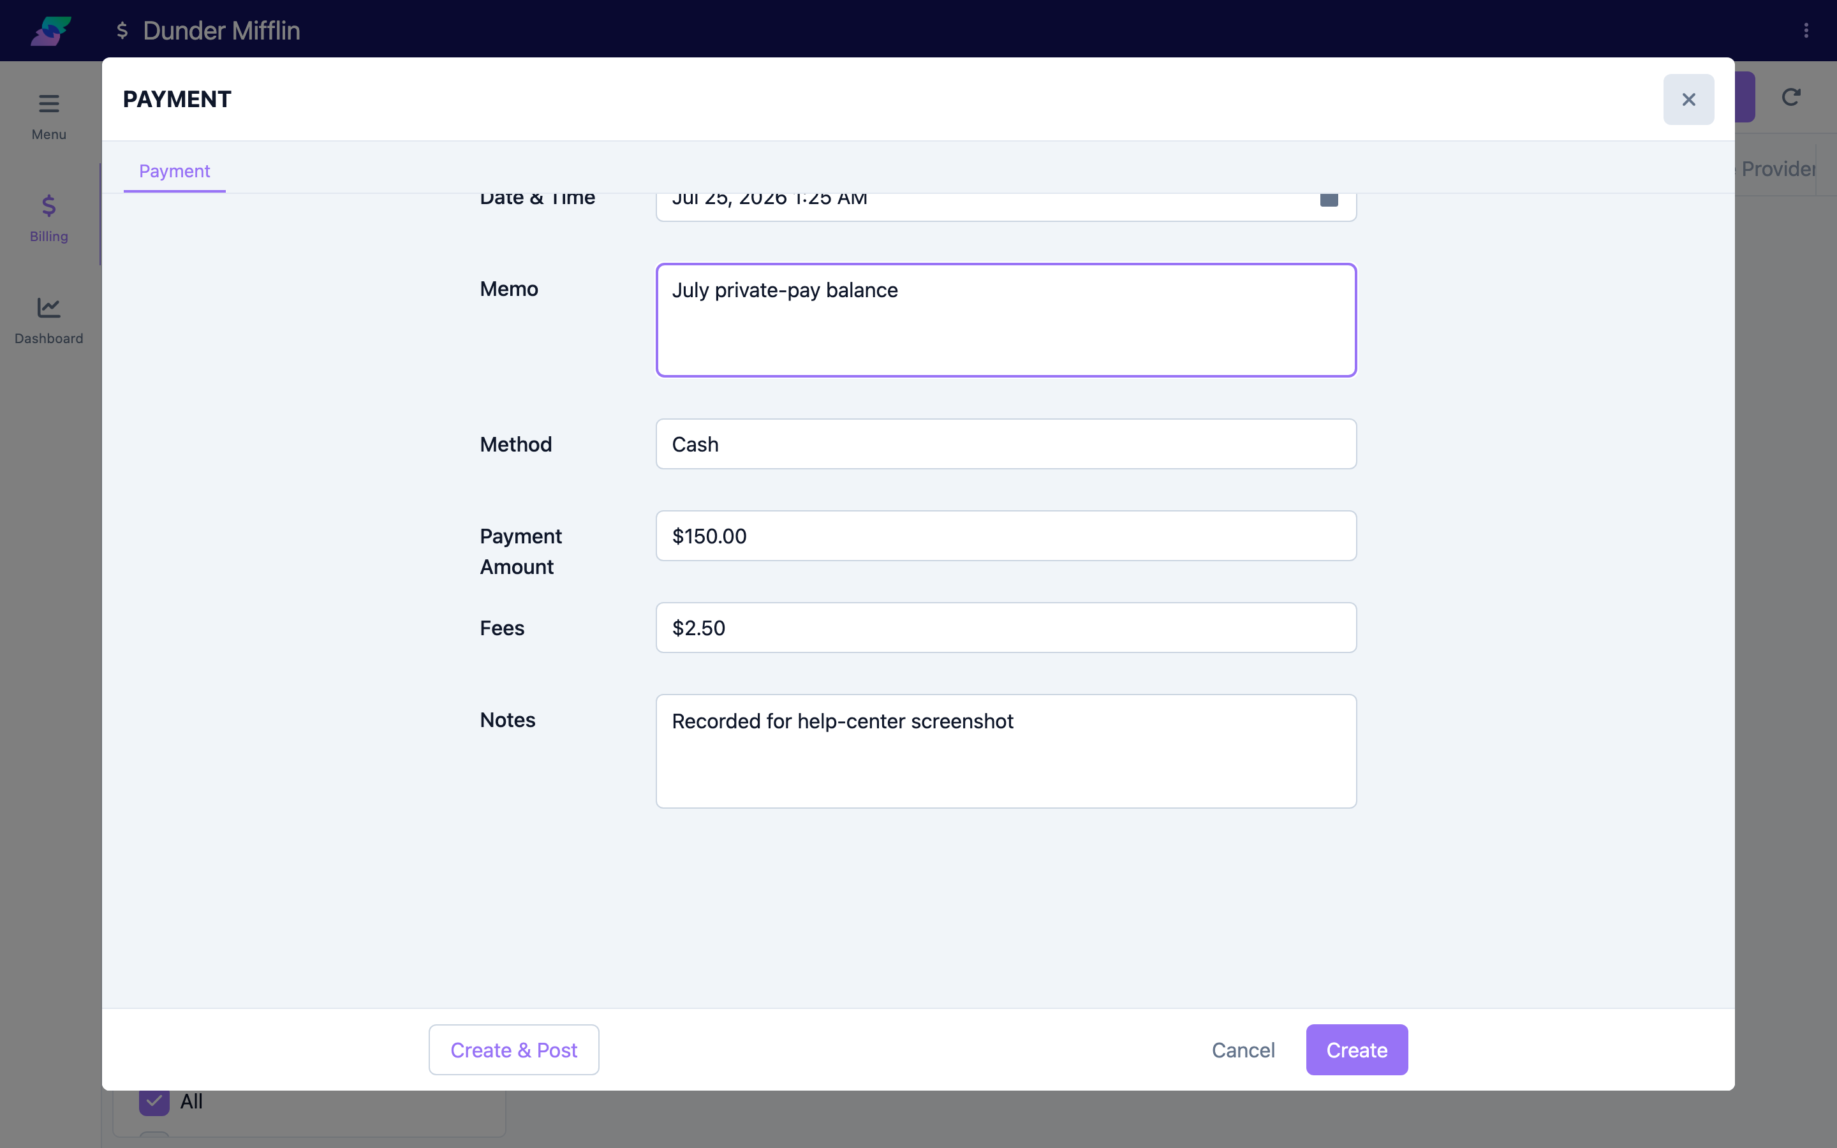Click the Dunder Mifflin title text
This screenshot has height=1148, width=1837.
pyautogui.click(x=222, y=31)
